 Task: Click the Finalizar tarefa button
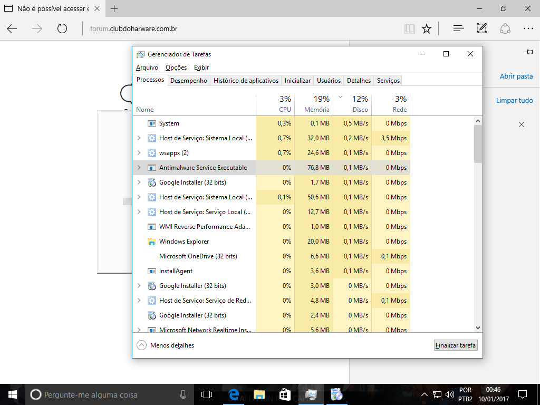(x=456, y=345)
